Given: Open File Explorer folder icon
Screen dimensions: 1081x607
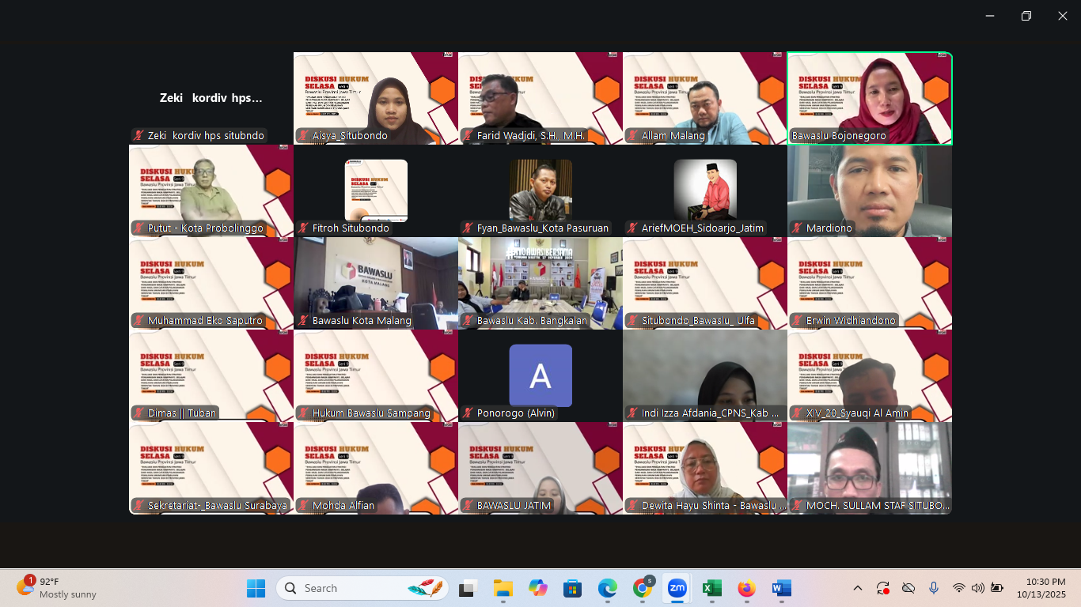Looking at the screenshot, I should [503, 588].
